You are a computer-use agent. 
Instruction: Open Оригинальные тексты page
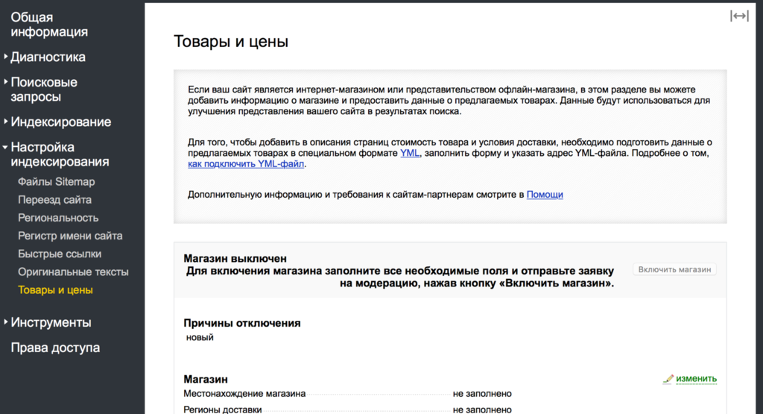[73, 272]
